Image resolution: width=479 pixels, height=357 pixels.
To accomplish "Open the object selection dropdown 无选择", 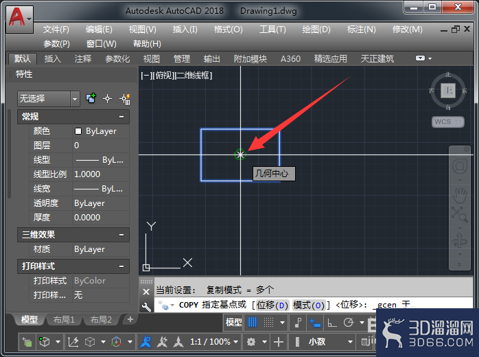I will click(x=49, y=99).
